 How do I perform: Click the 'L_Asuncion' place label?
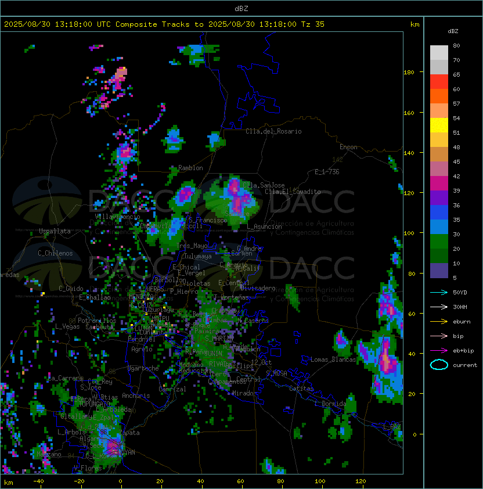(x=264, y=226)
